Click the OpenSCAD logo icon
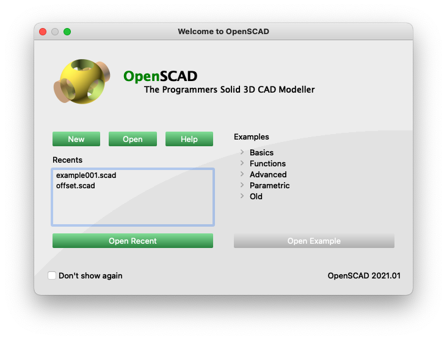Image resolution: width=447 pixels, height=340 pixels. pos(82,82)
